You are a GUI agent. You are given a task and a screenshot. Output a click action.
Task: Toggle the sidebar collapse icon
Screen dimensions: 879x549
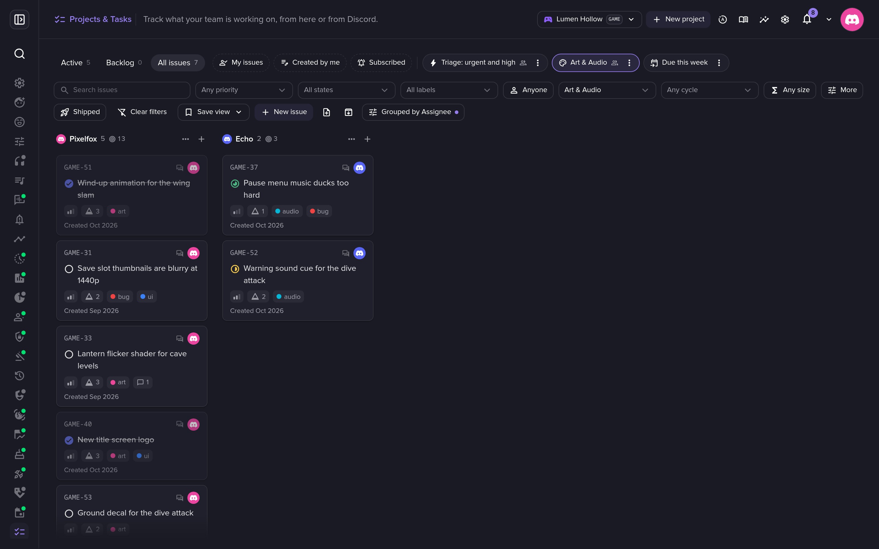pos(19,19)
